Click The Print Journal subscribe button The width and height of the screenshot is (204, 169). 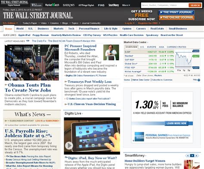(x=176, y=13)
